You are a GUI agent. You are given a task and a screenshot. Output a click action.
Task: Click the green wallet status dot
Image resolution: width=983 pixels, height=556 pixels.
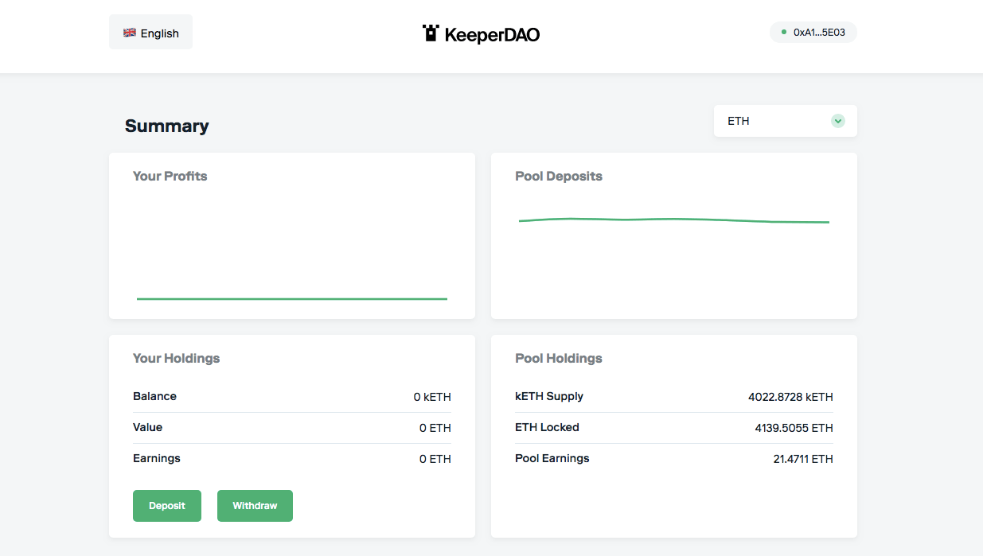click(x=784, y=33)
